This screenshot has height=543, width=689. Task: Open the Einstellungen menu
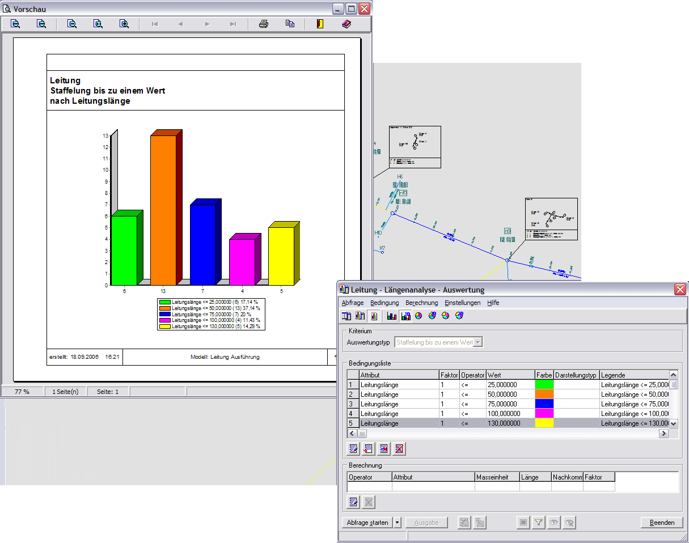(x=462, y=303)
